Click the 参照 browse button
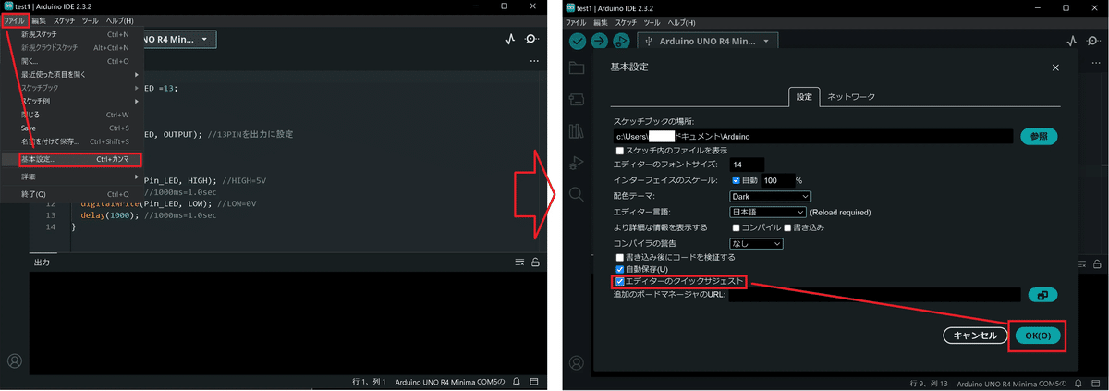Screen dimensions: 1109x391 tap(1039, 136)
